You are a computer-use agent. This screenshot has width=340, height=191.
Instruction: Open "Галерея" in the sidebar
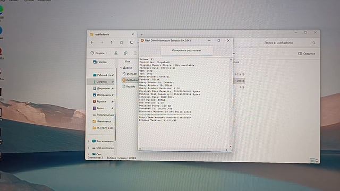click(x=100, y=62)
